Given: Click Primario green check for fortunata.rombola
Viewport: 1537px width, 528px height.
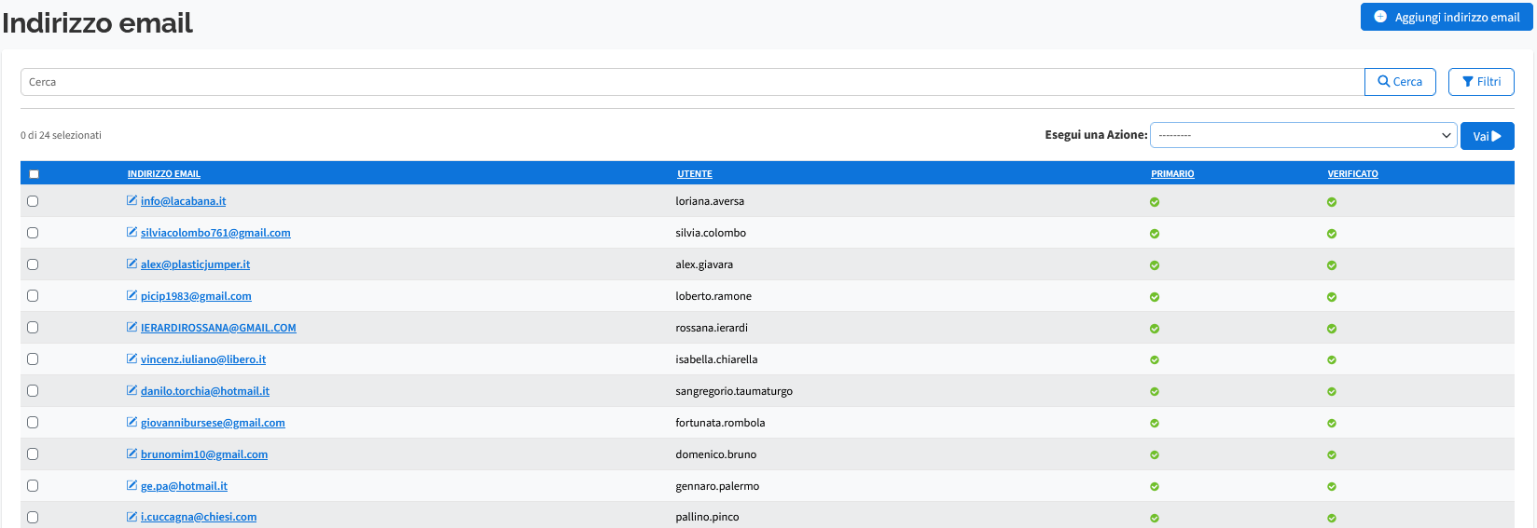Looking at the screenshot, I should [x=1155, y=424].
